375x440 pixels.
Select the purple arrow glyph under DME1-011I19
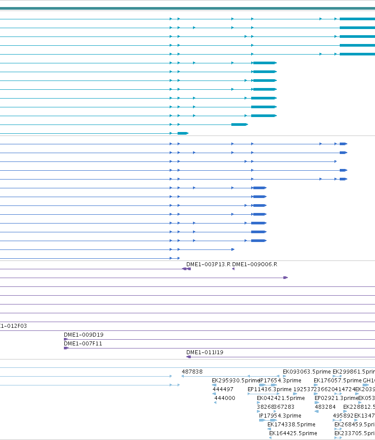(x=189, y=357)
